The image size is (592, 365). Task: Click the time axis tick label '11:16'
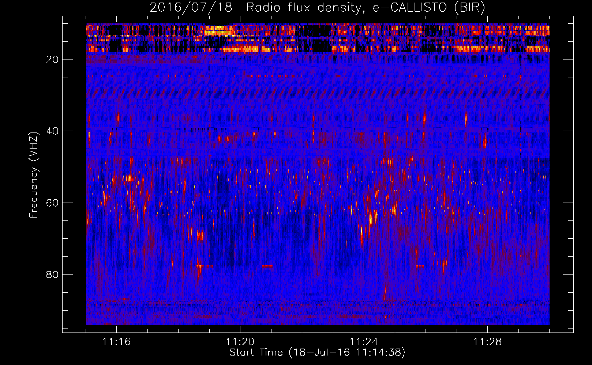tap(116, 342)
